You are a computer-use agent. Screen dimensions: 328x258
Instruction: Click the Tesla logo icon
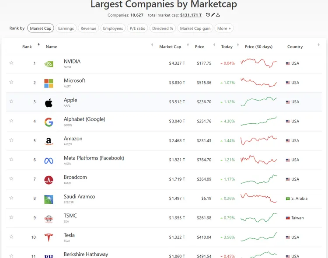tap(49, 238)
